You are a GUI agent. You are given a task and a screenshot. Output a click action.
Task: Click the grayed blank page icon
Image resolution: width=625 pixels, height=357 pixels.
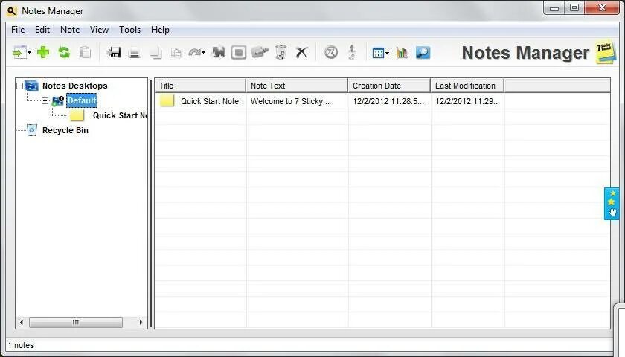coord(156,52)
